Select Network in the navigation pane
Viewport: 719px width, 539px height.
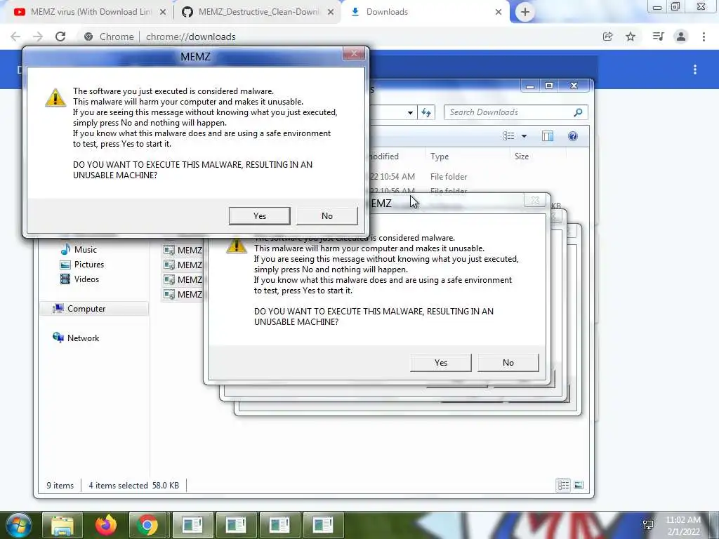pos(83,338)
